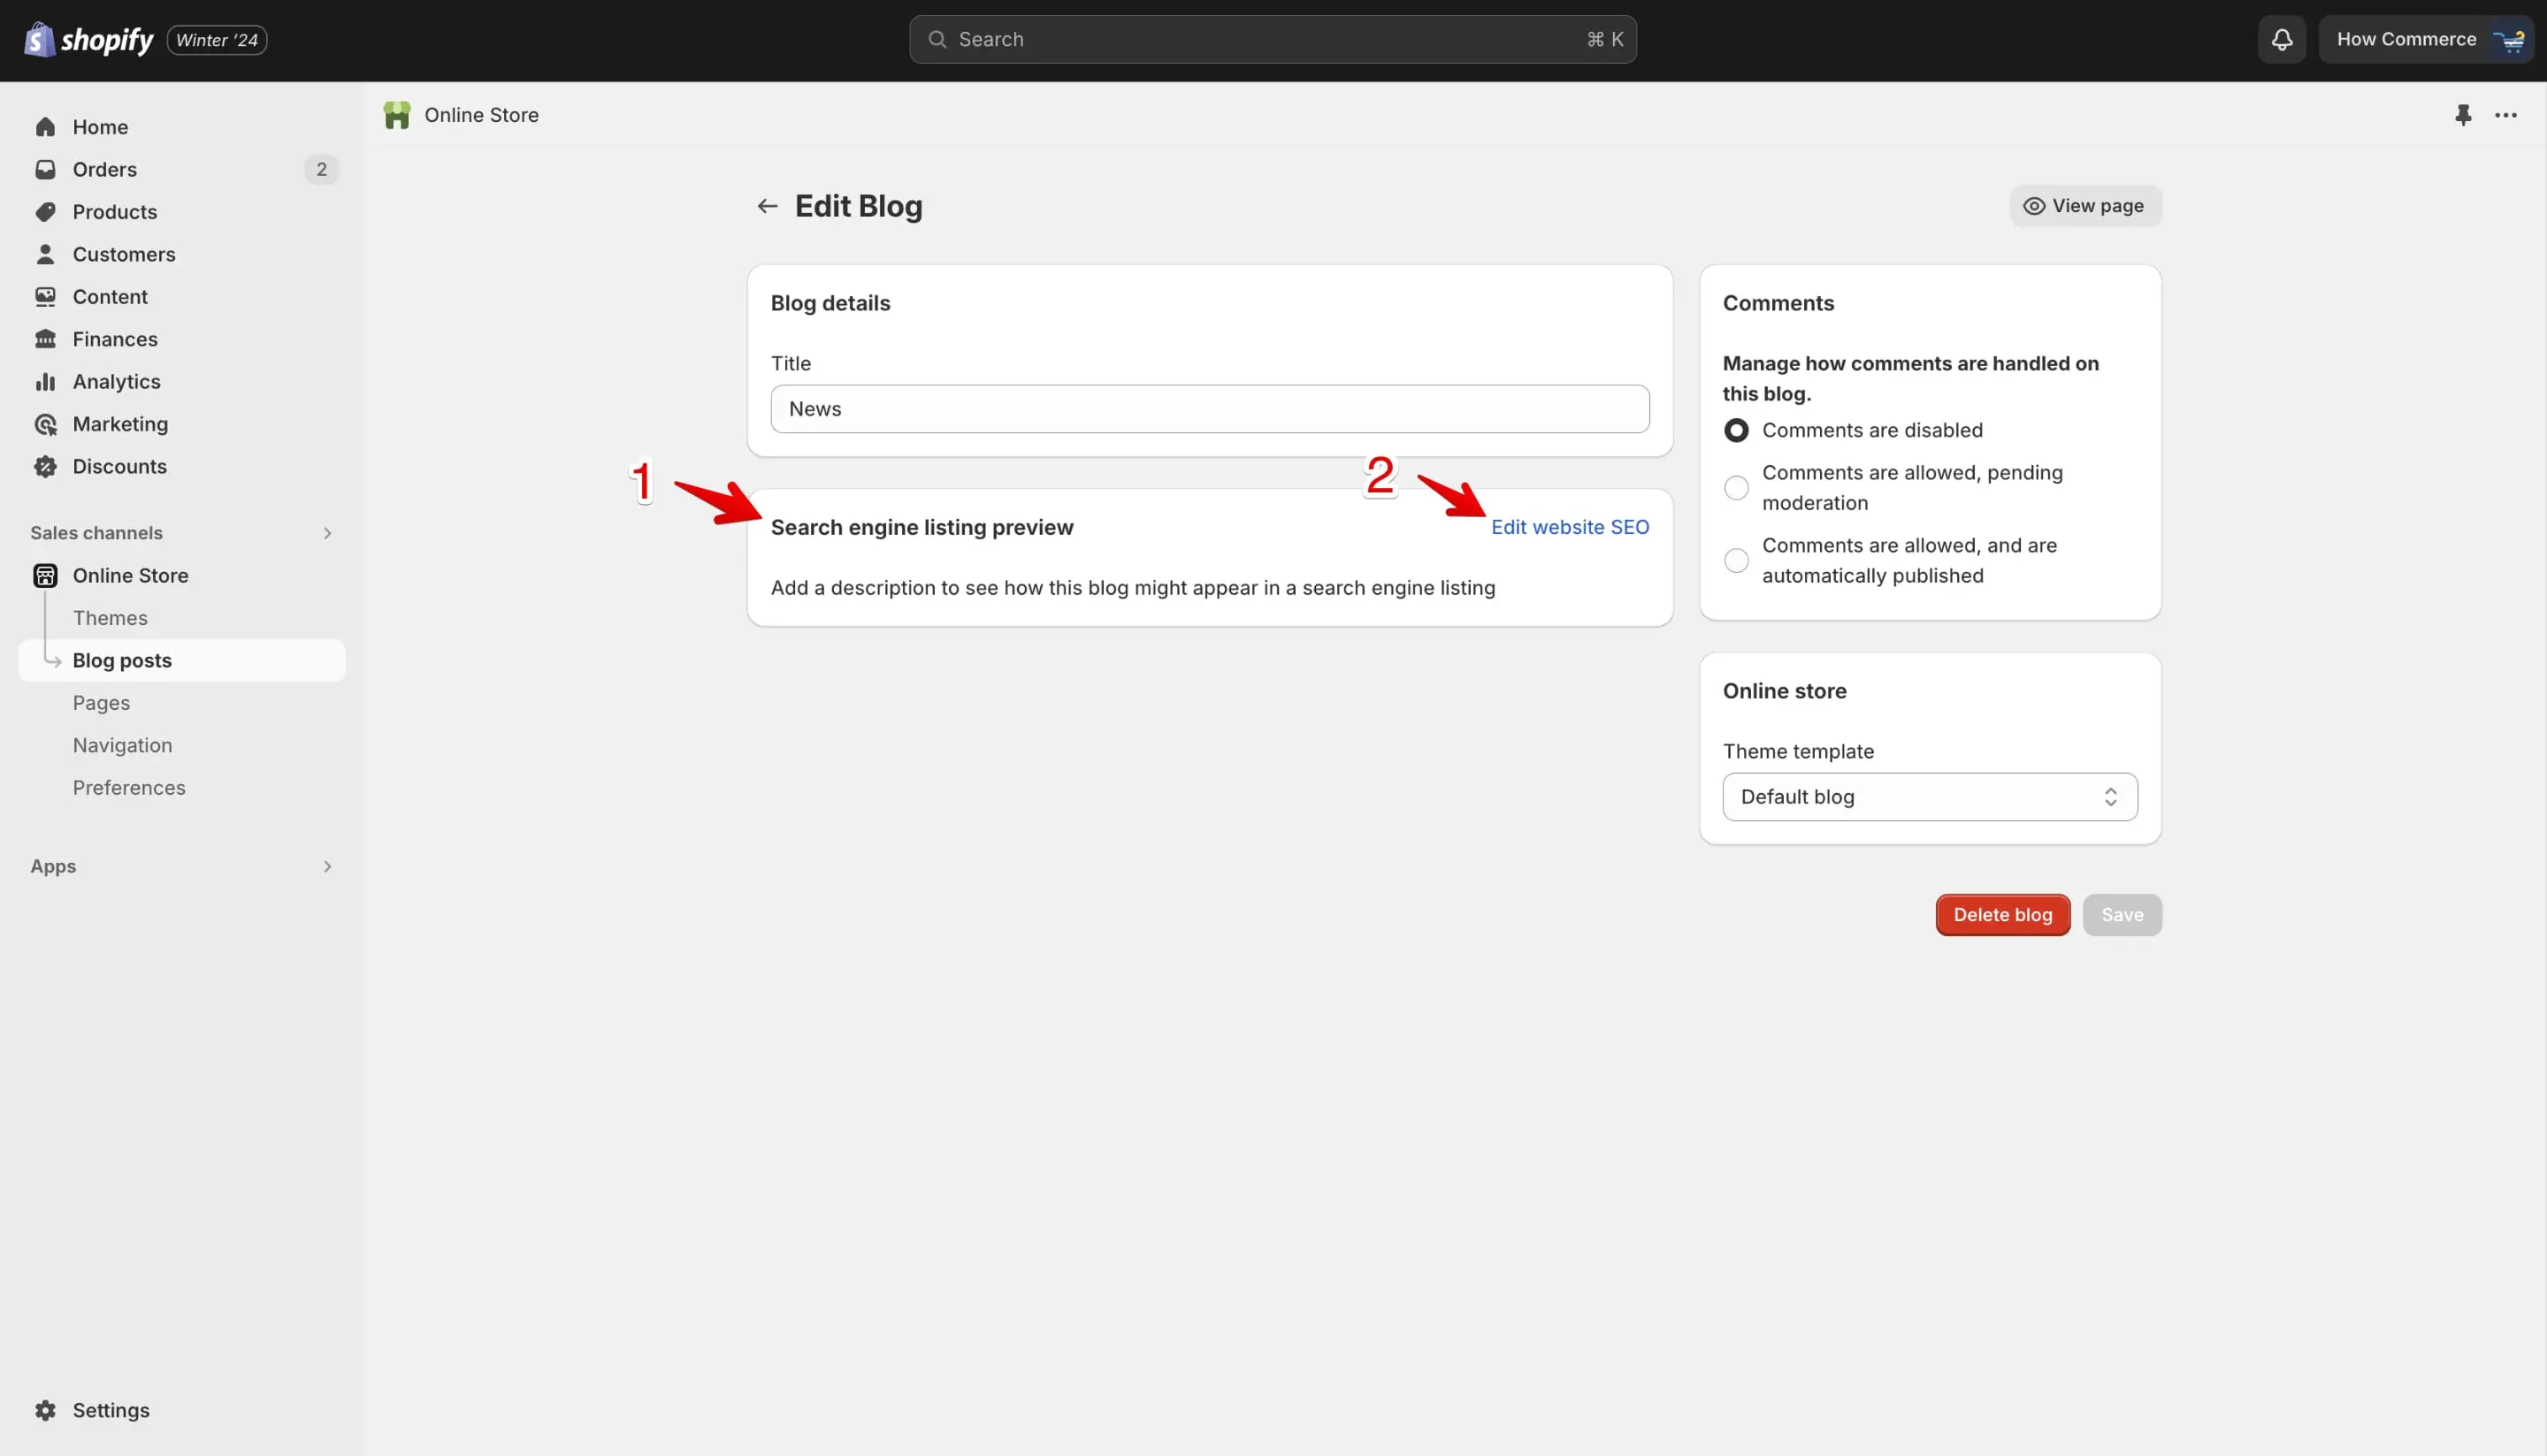This screenshot has width=2547, height=1456.
Task: Click the Content icon
Action: click(45, 297)
